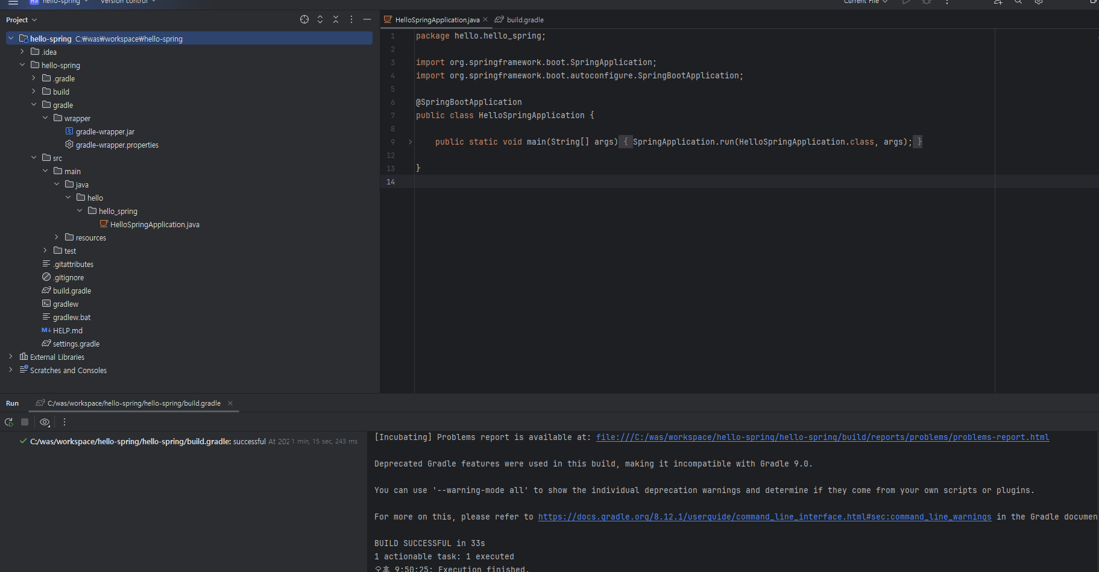
Task: Hide the Project panel with the minimize dash
Action: 367,19
